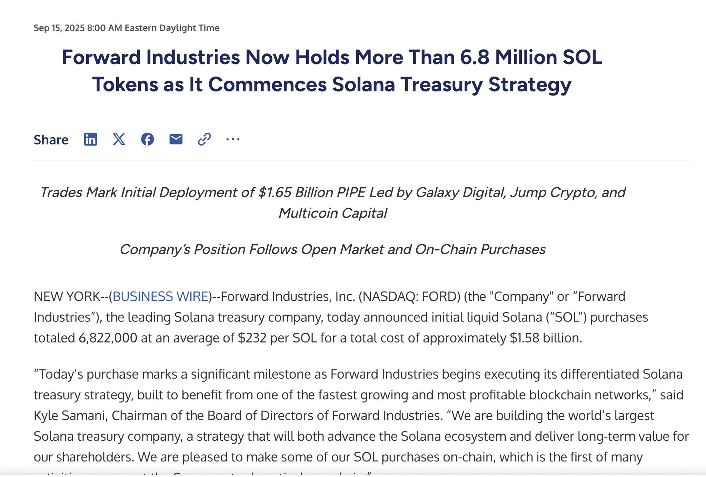Copy the article link with chain icon
The height and width of the screenshot is (477, 706).
(x=204, y=139)
